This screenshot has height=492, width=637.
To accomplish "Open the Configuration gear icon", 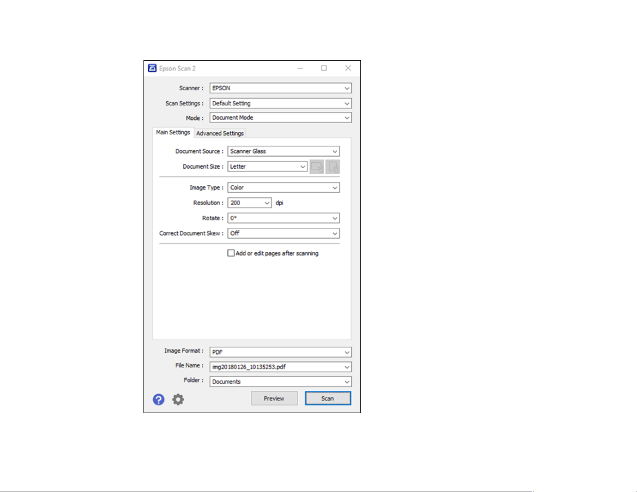I will pos(178,399).
